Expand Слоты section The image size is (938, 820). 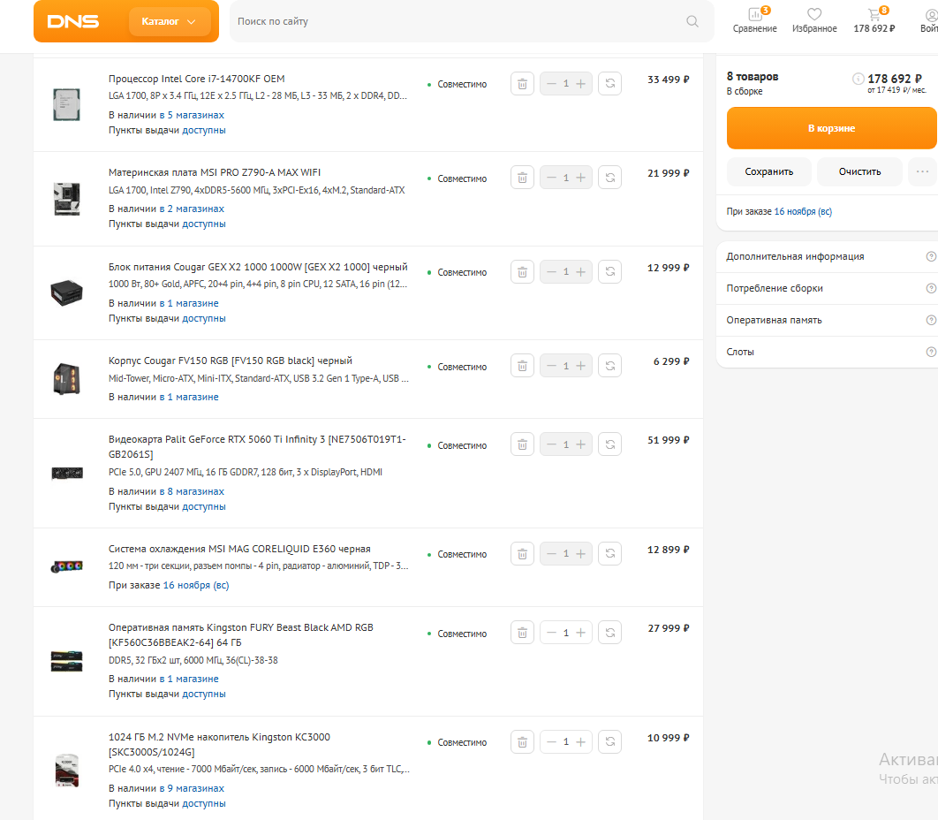coord(828,352)
